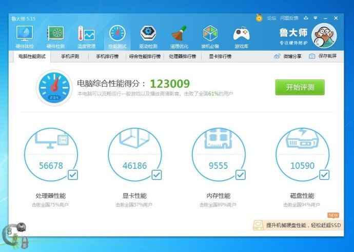Switch to the 手机评测 tab
Screen dimensions: 354x252
70,56
